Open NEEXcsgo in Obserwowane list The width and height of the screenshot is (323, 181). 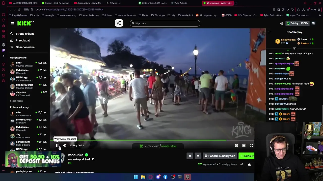pyautogui.click(x=29, y=79)
